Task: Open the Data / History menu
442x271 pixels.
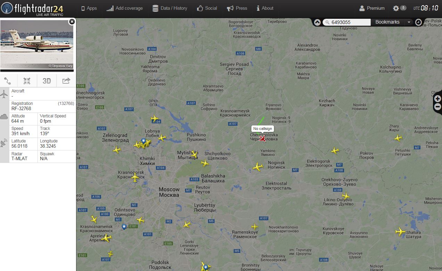Action: [x=170, y=8]
